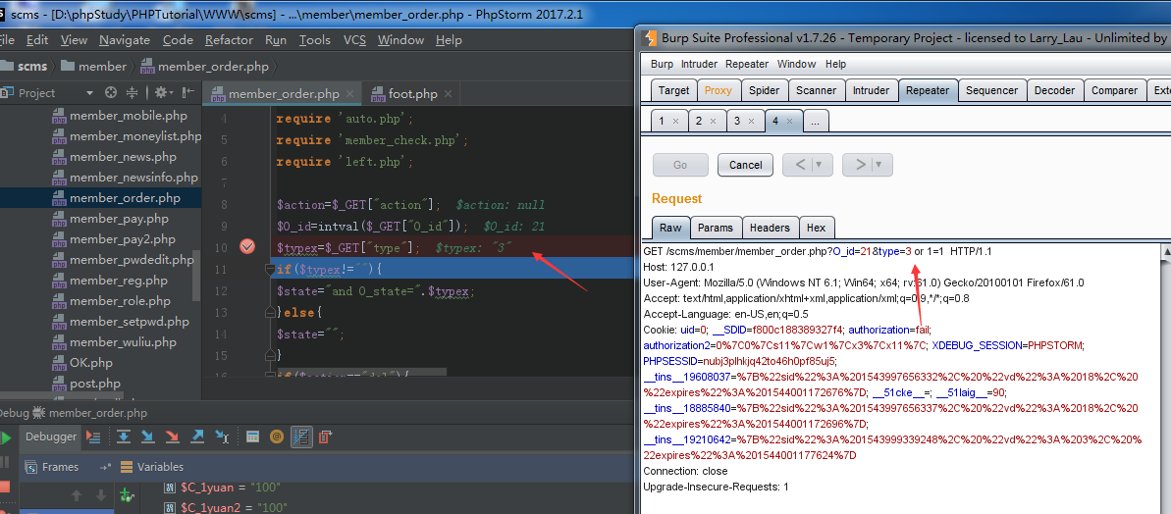Close Repeater sub-tab 4

click(x=789, y=121)
